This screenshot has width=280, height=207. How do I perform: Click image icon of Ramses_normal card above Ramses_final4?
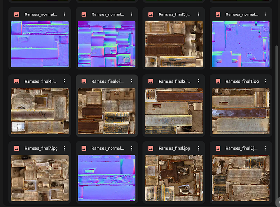point(17,14)
